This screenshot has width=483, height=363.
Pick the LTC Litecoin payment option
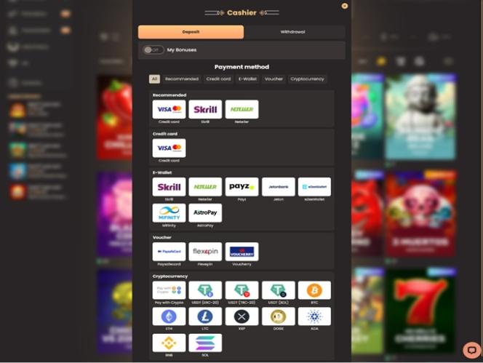click(x=205, y=316)
